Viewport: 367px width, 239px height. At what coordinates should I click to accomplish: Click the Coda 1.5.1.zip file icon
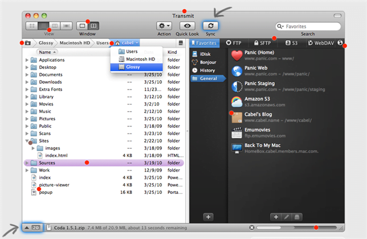click(48, 228)
